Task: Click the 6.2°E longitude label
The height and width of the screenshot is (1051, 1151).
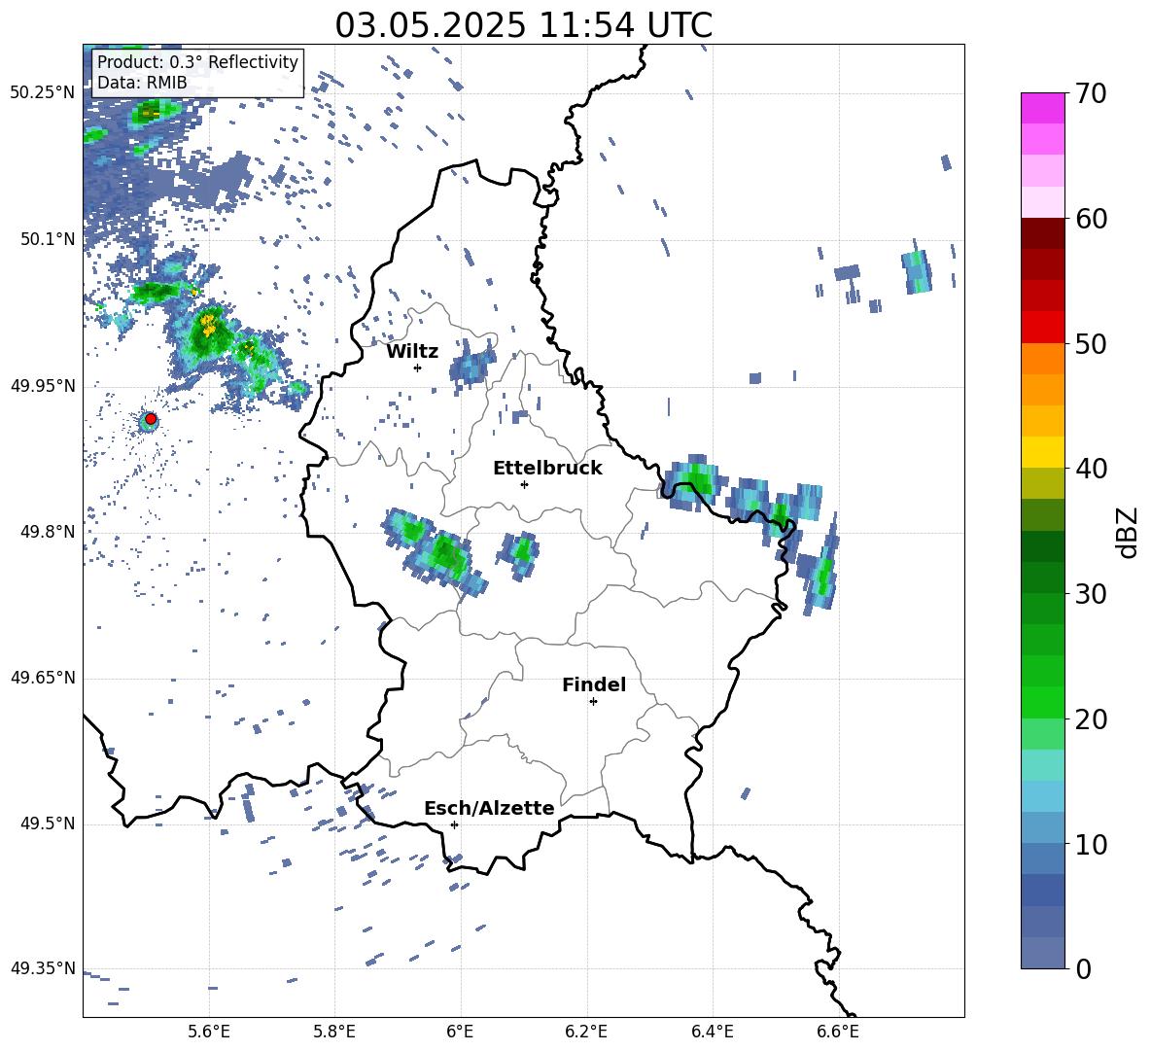Action: click(586, 1032)
